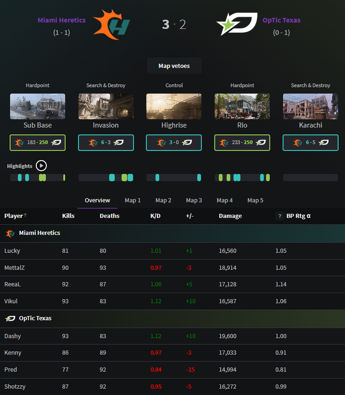This screenshot has height=395, width=345.
Task: Click Heretics icon in Rio score box
Action: [x=224, y=143]
